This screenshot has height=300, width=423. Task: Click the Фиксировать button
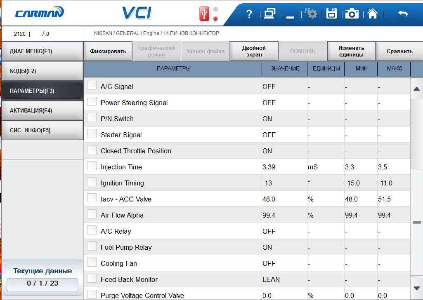108,51
